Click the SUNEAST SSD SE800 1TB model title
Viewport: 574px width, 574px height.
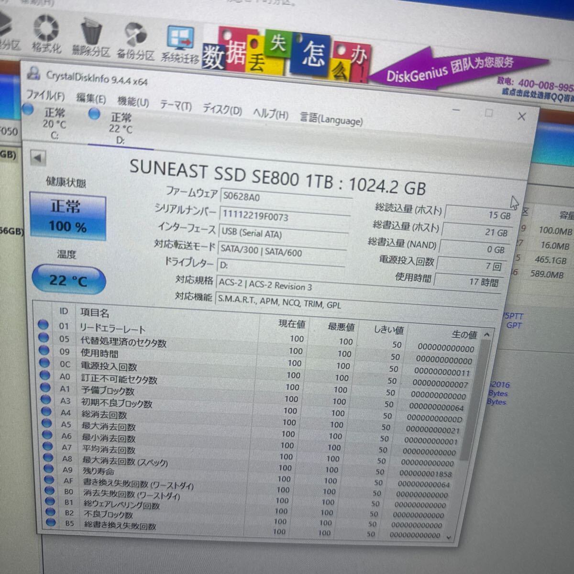pyautogui.click(x=277, y=177)
